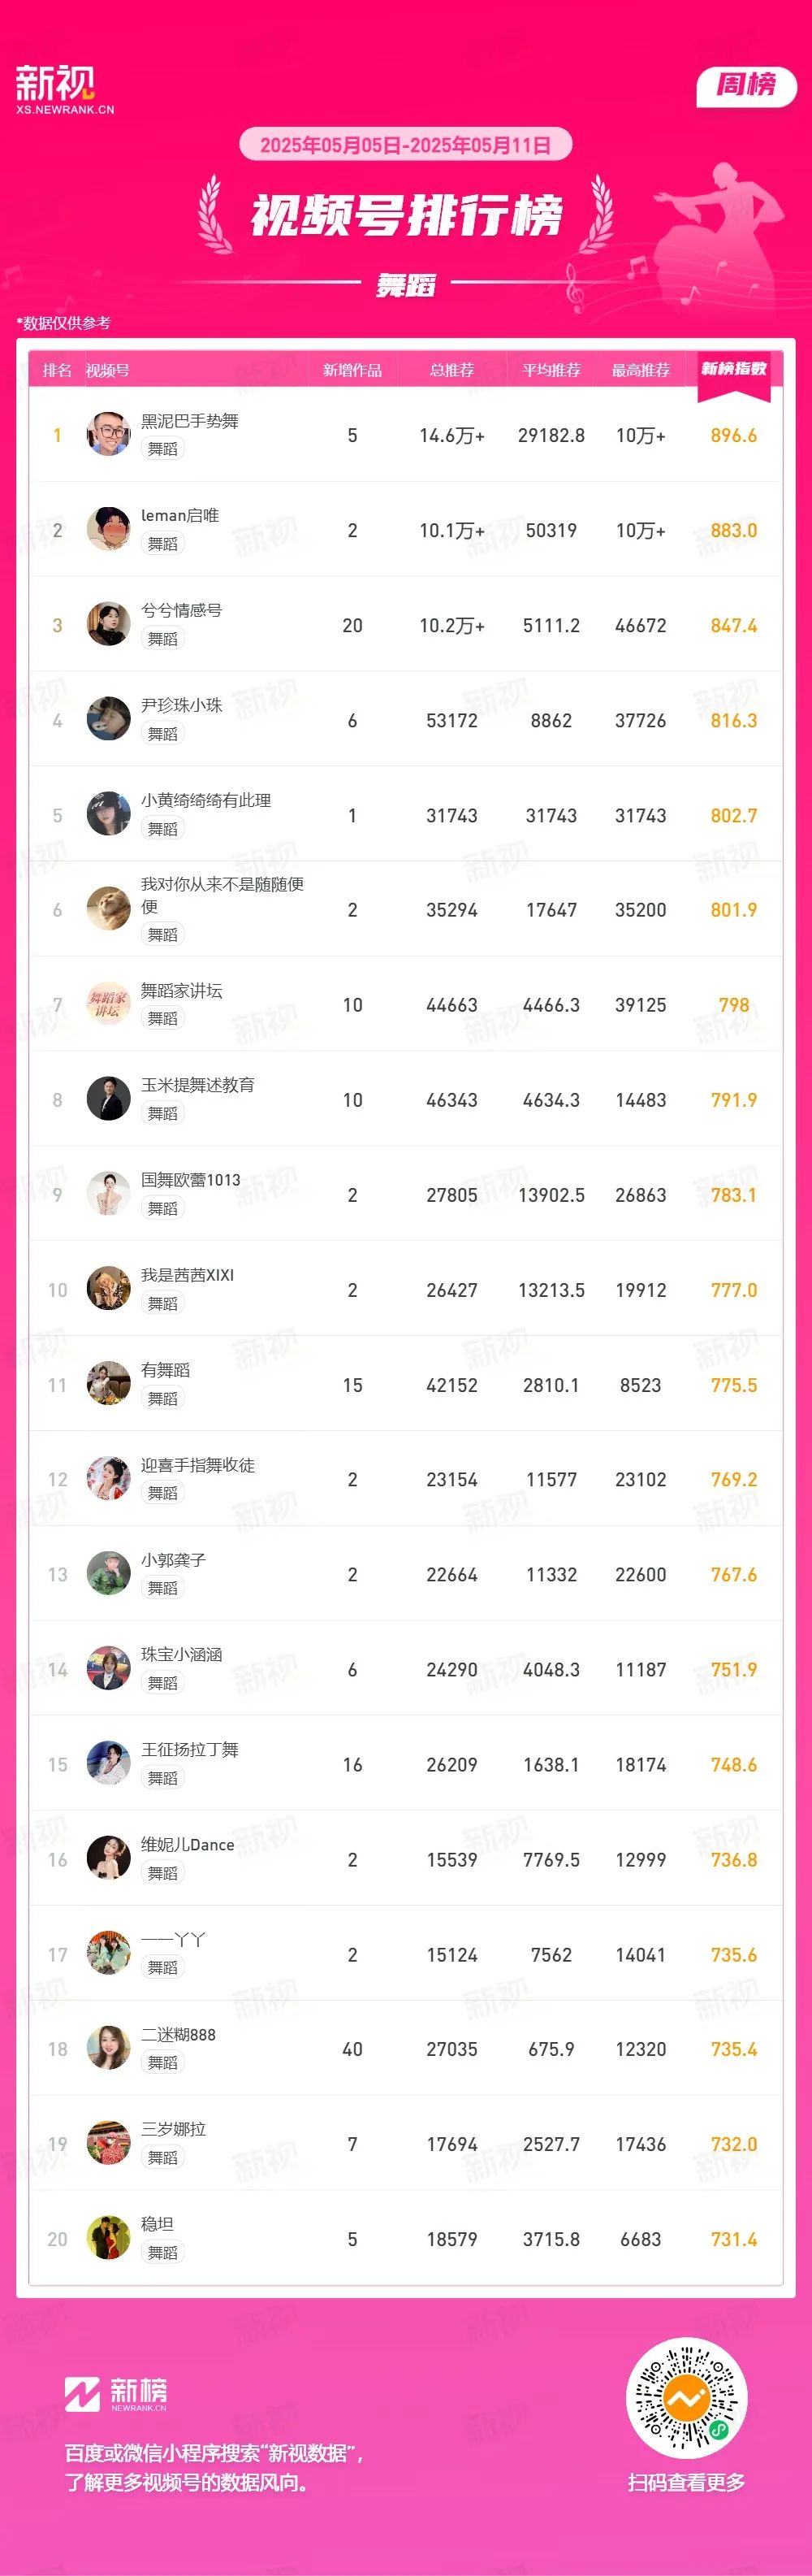Click the 周榜 badge
Screen dimensions: 812x2576
coord(745,85)
